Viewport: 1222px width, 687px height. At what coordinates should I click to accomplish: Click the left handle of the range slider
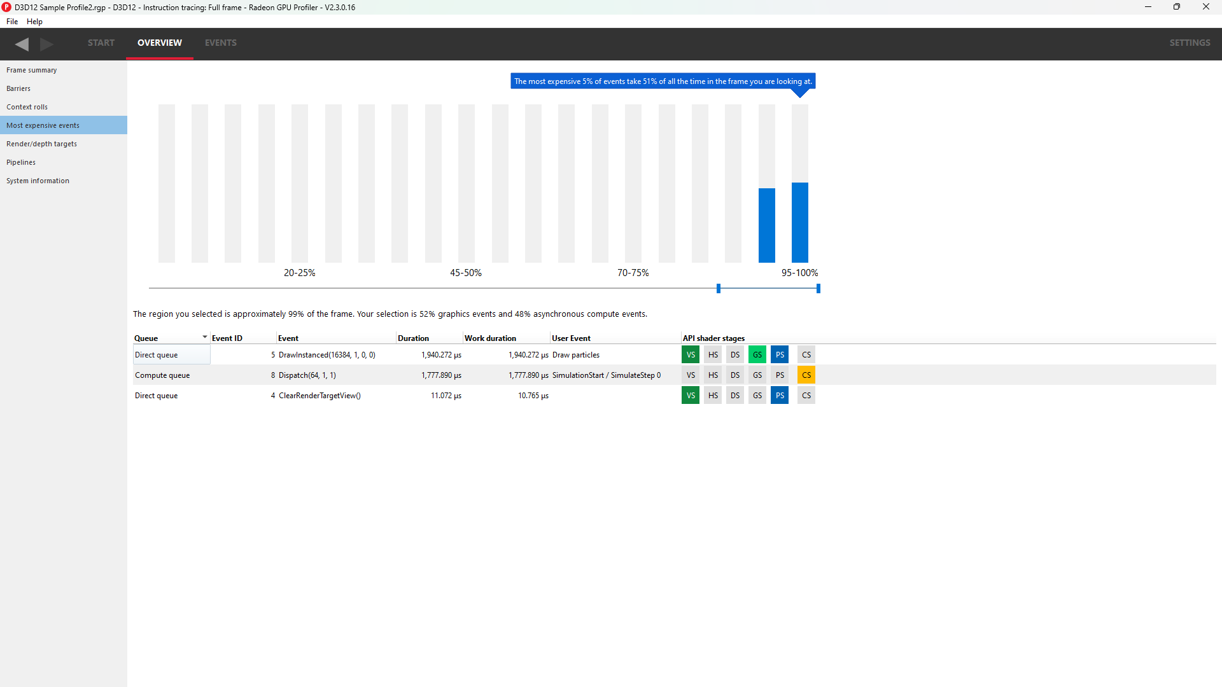click(x=719, y=289)
